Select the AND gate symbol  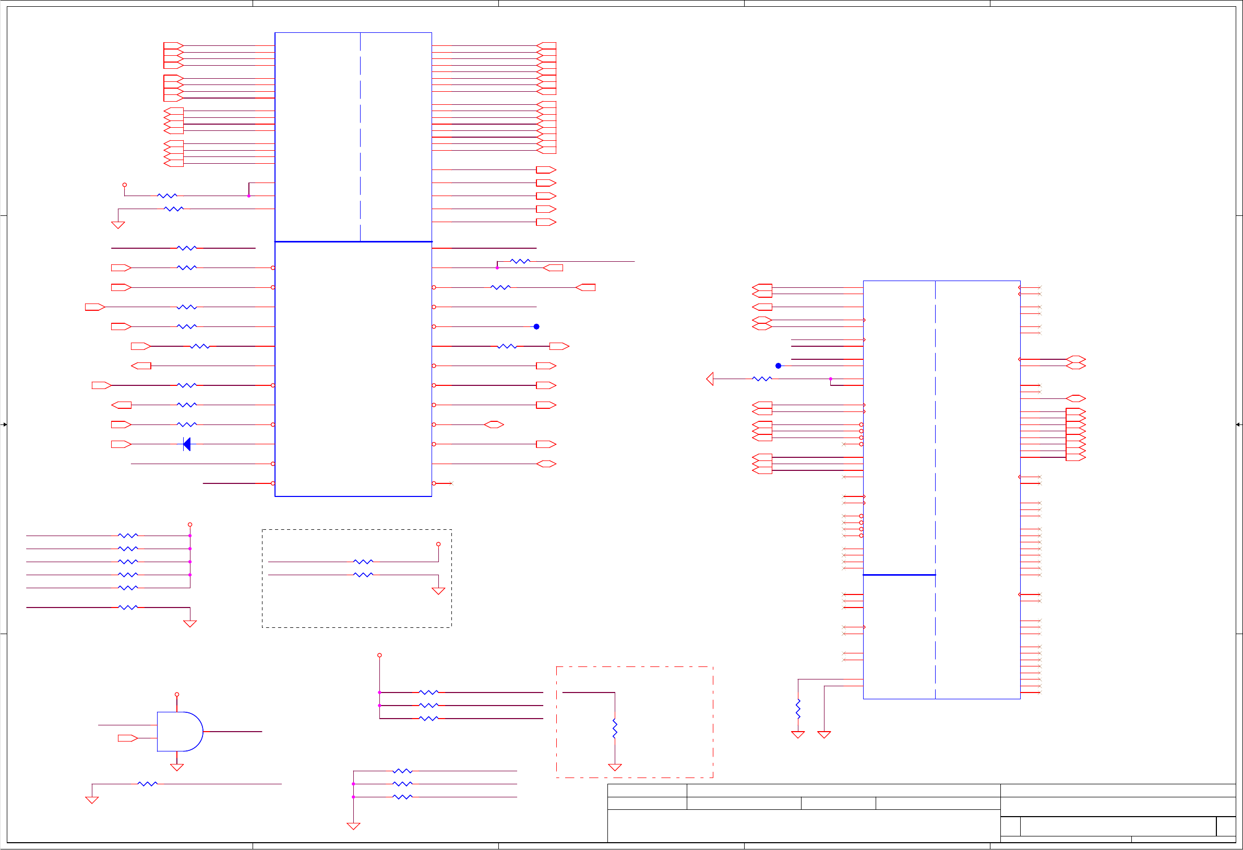179,731
